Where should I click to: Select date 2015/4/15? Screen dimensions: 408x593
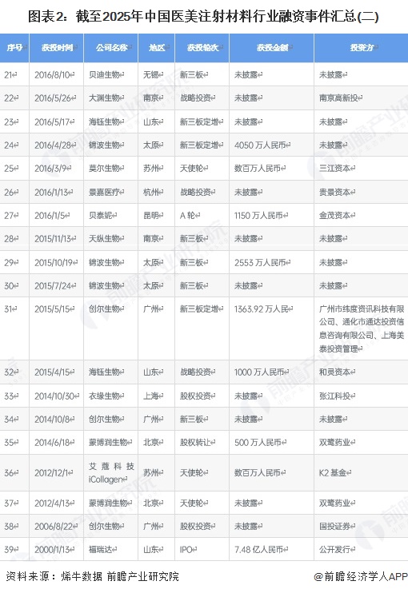54,372
